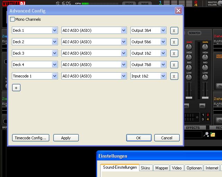Toggle the SCRATCH mode button

(x=194, y=33)
